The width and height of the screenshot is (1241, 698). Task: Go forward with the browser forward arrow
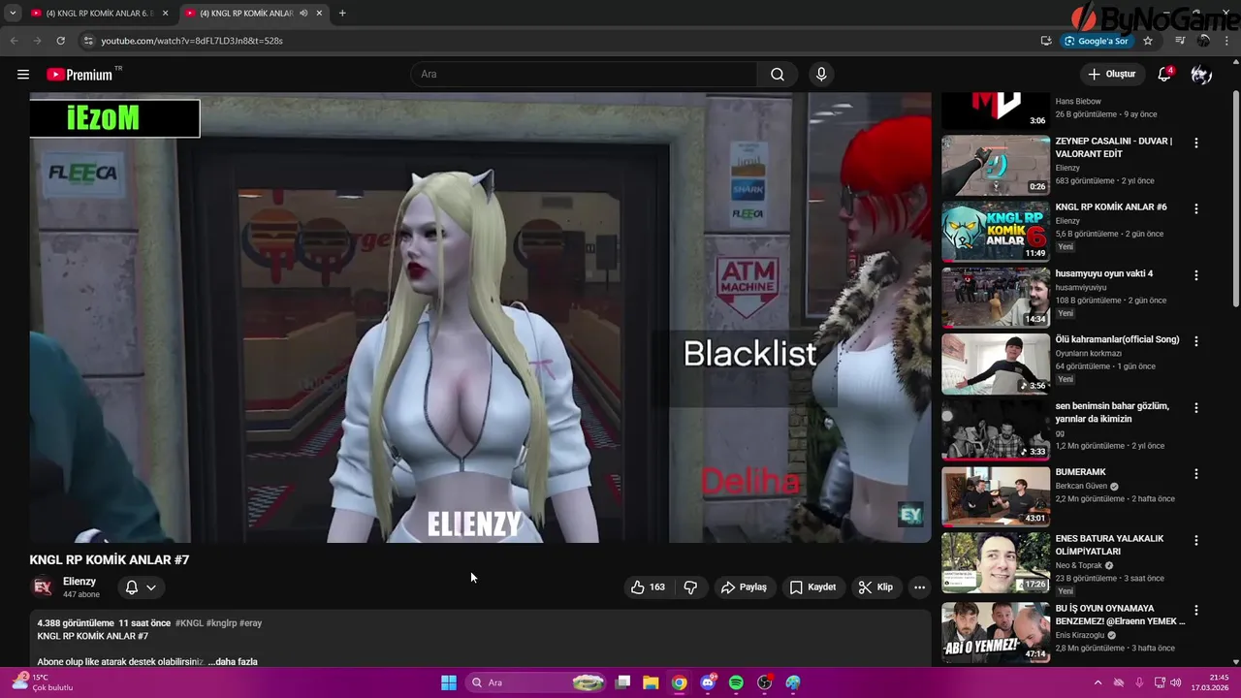point(37,41)
